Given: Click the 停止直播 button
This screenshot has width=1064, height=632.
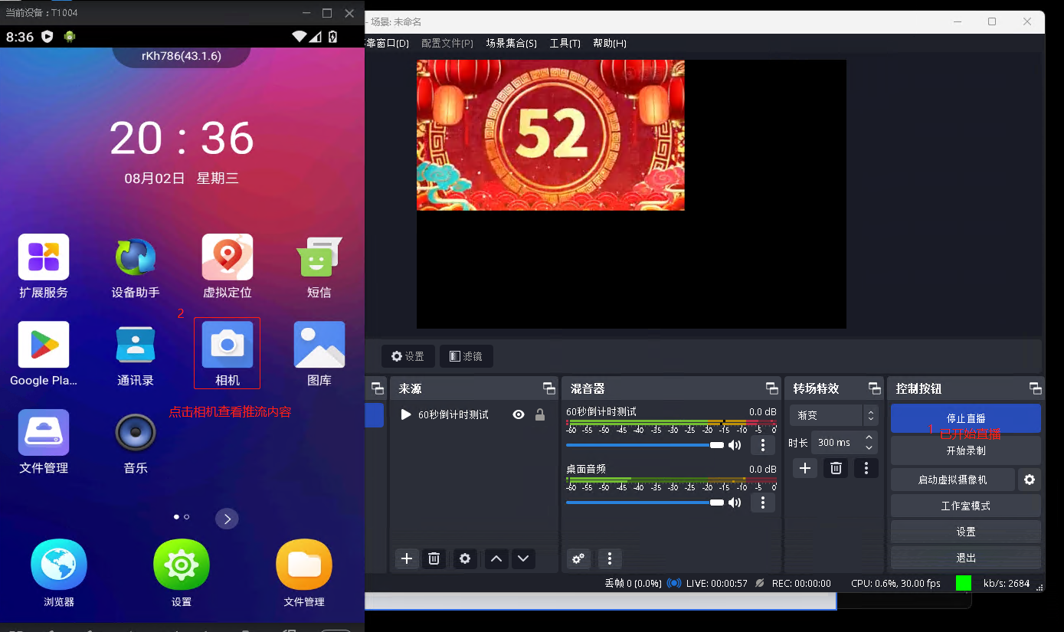Looking at the screenshot, I should pos(965,418).
